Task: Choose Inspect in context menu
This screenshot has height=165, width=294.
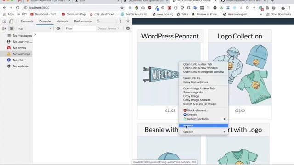Action: [x=204, y=126]
